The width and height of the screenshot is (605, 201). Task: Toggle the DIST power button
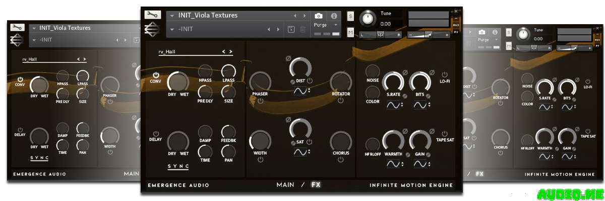pos(310,81)
